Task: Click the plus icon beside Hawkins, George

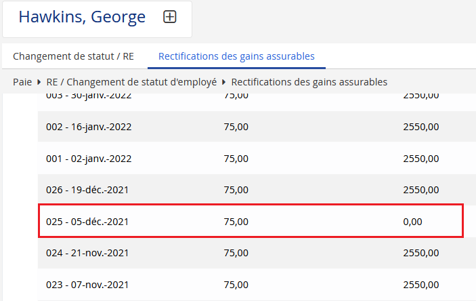Action: click(170, 18)
